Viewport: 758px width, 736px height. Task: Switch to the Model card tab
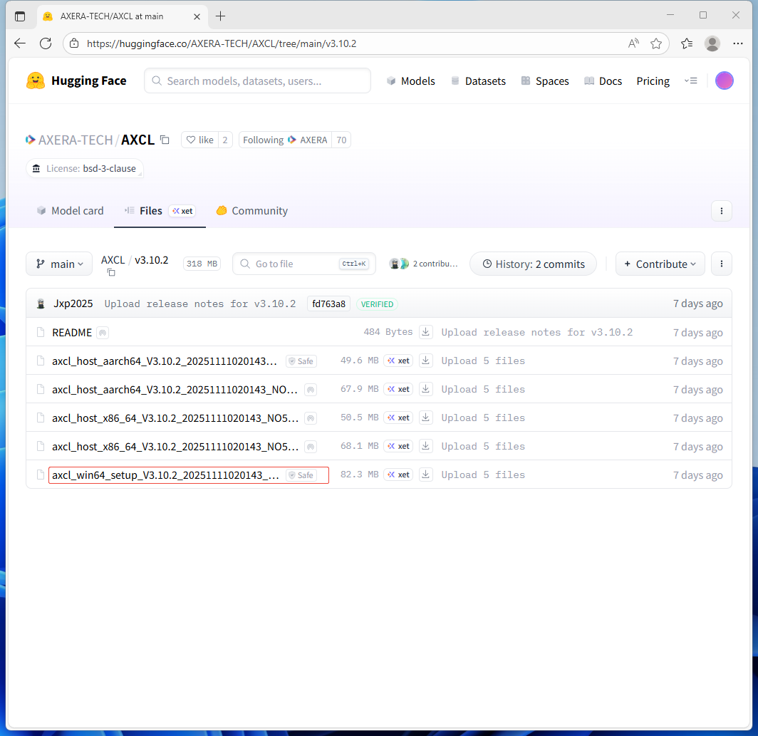click(70, 211)
